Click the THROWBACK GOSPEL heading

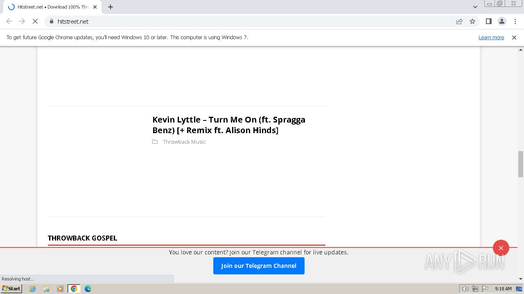82,238
